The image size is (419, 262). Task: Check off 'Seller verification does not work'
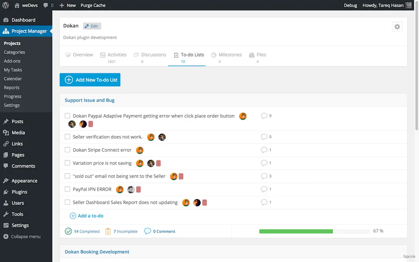tap(67, 137)
